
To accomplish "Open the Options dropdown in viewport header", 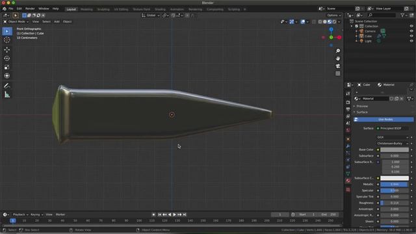I will tap(333, 16).
